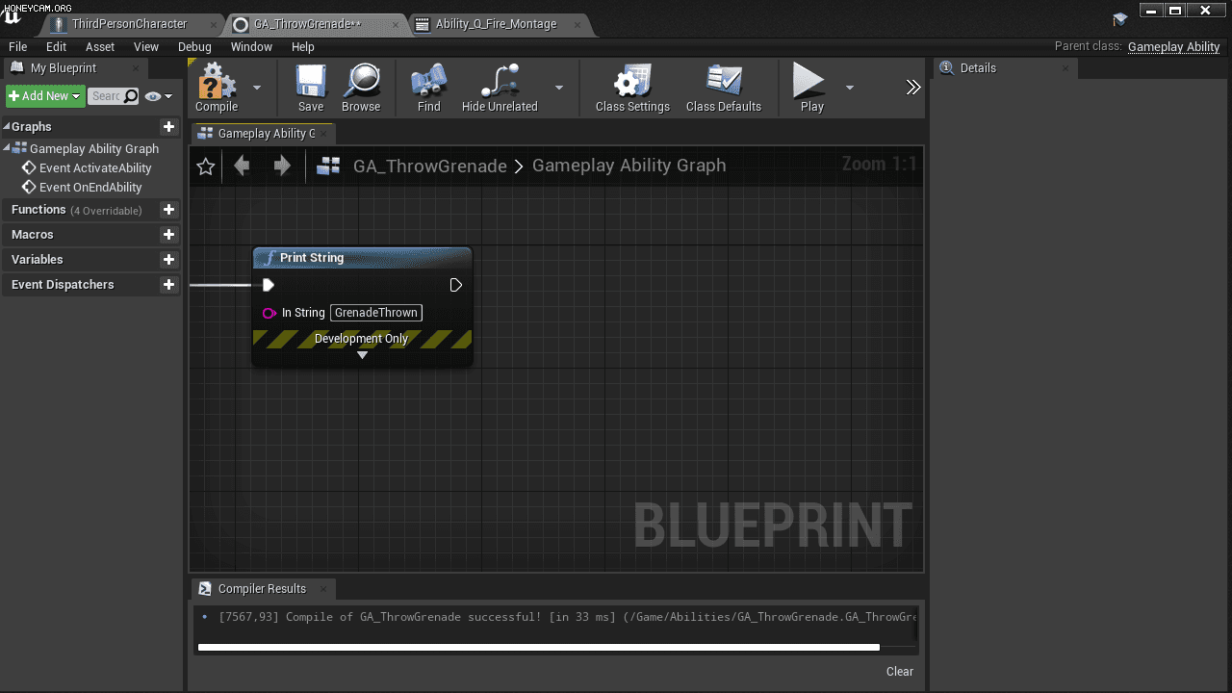Expand the toolbar overflow chevrons
Viewport: 1232px width, 693px height.
pos(913,88)
